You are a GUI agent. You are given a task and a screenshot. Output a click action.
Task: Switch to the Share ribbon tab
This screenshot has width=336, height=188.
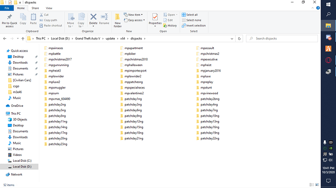pos(35,8)
